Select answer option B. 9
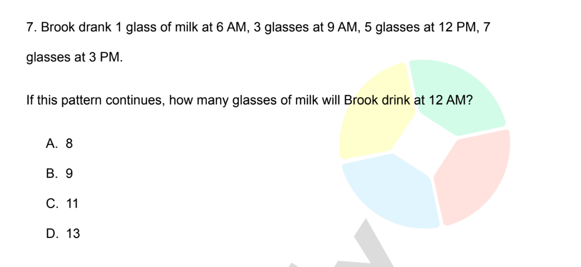 point(59,174)
